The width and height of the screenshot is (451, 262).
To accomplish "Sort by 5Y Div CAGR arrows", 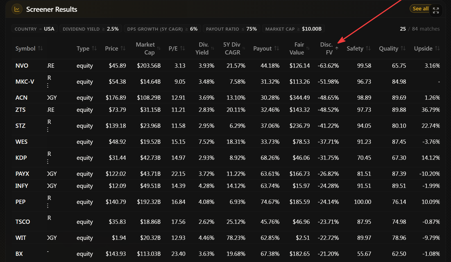I will click(x=244, y=48).
